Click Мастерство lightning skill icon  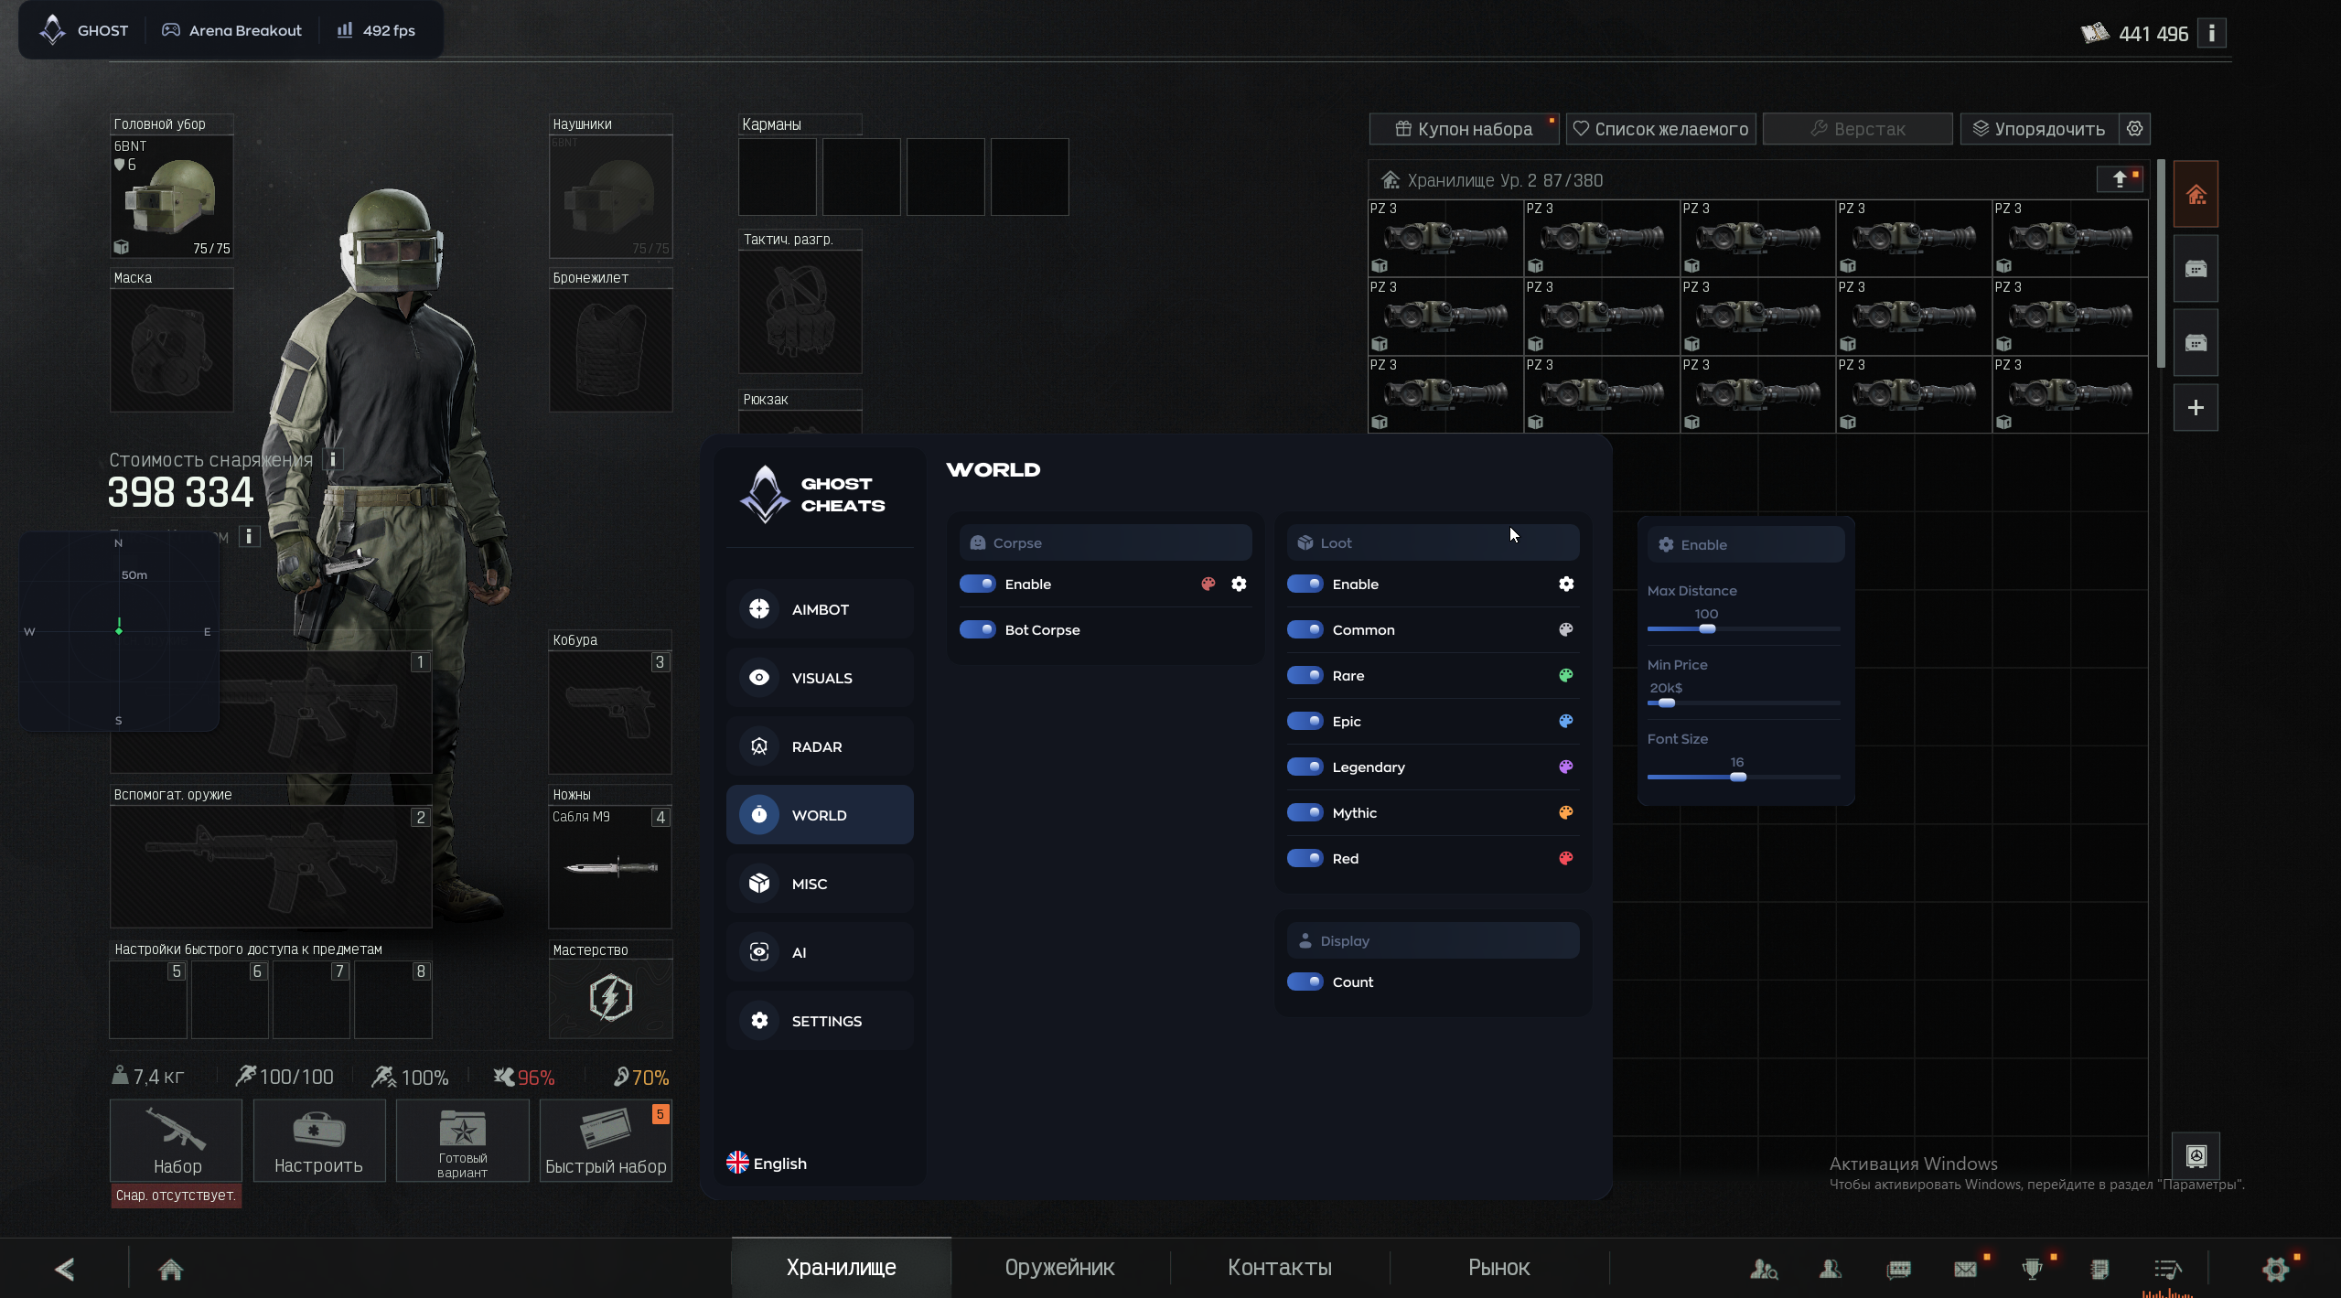click(610, 998)
